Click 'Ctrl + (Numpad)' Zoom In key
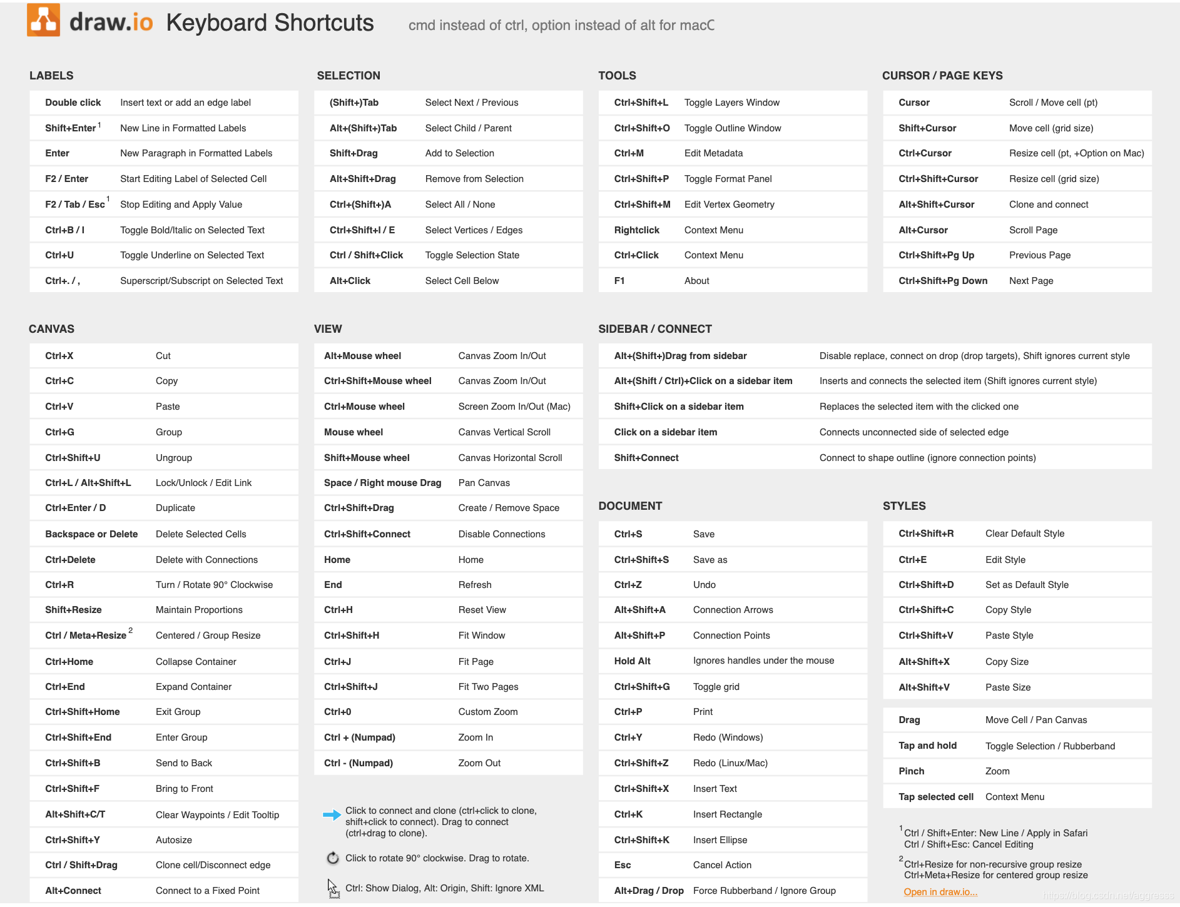The image size is (1180, 907). click(x=360, y=737)
